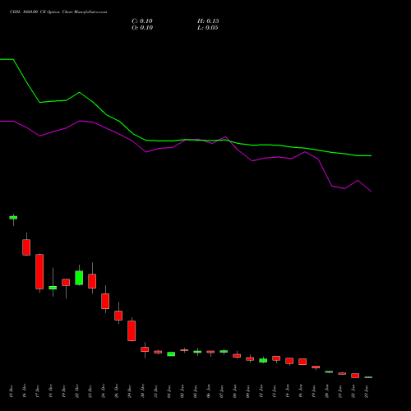The width and height of the screenshot is (411, 411).
Task: Click the "20 Jan" date axis label
Action: (326, 391)
